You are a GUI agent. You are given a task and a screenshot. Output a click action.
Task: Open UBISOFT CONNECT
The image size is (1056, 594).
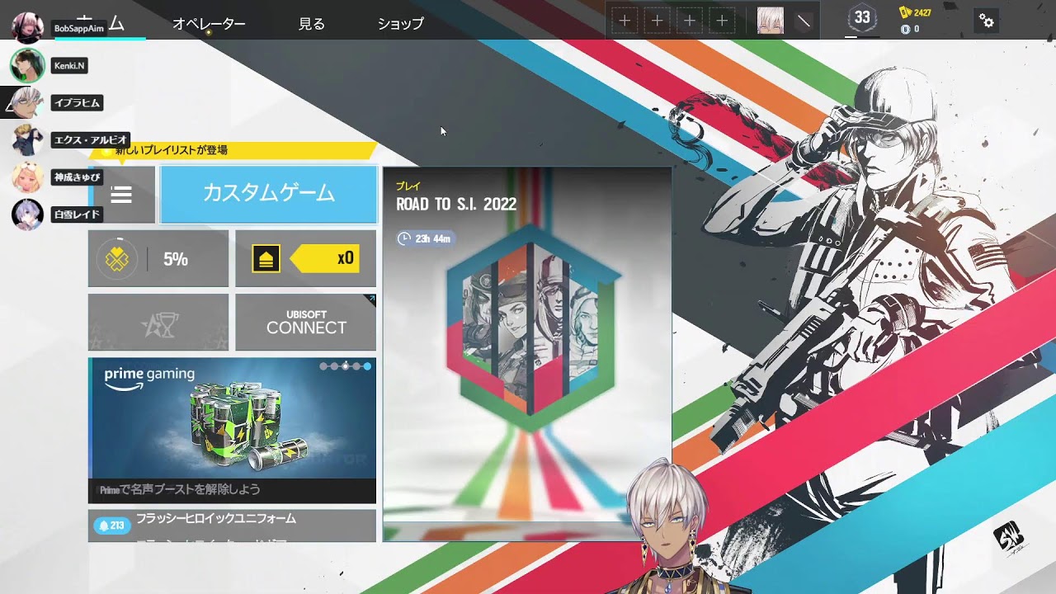306,323
